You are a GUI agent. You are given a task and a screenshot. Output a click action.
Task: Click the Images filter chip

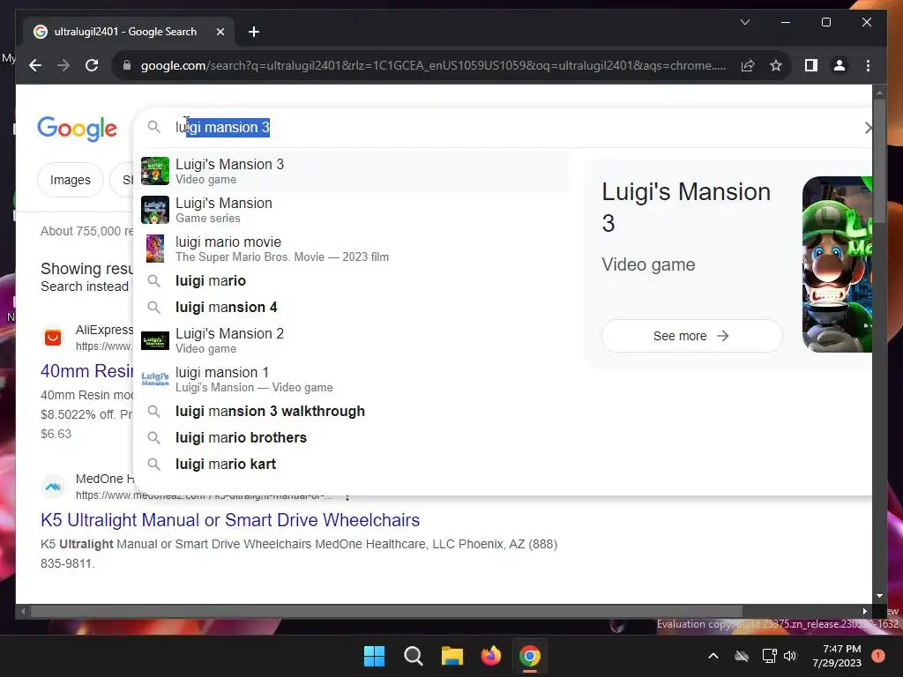click(x=71, y=180)
